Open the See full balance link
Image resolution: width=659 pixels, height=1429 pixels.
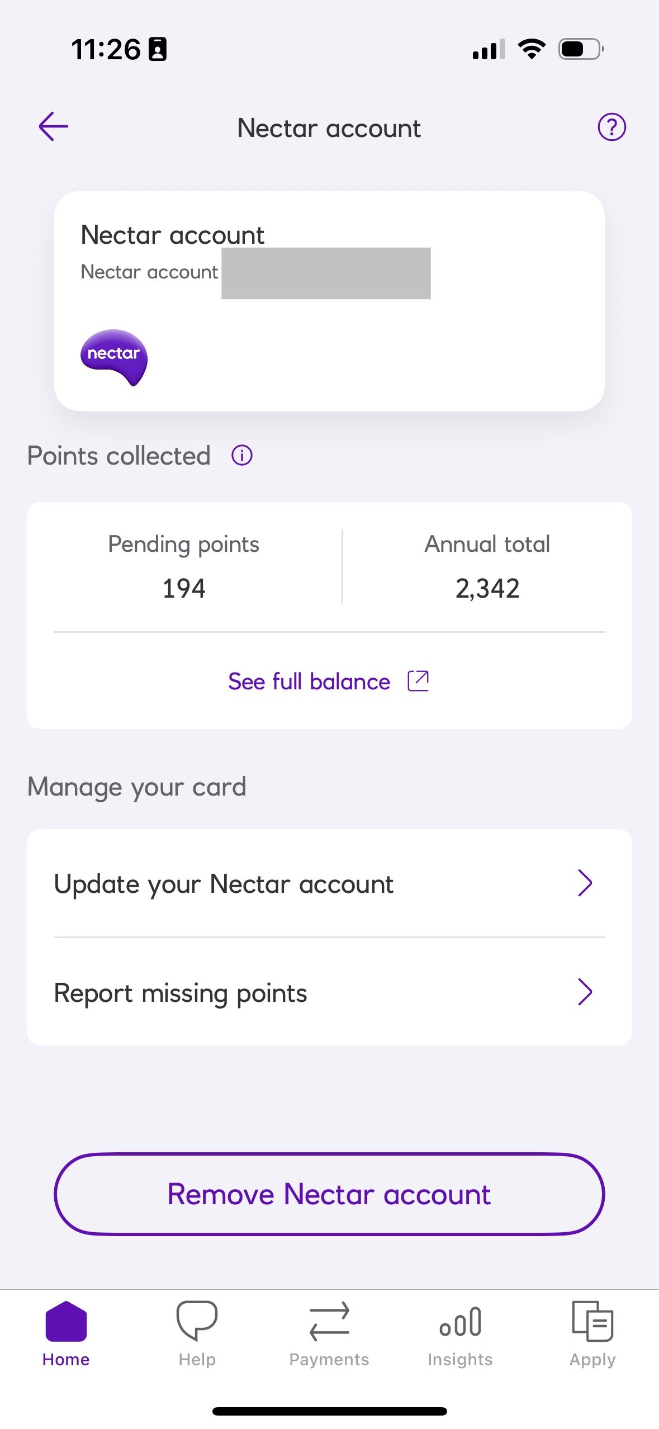coord(309,682)
